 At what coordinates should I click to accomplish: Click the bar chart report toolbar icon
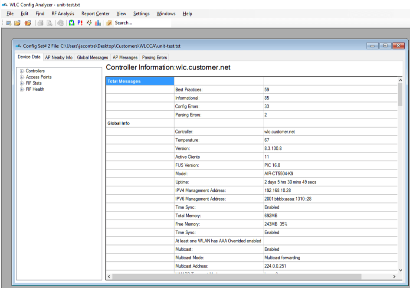[x=98, y=23]
